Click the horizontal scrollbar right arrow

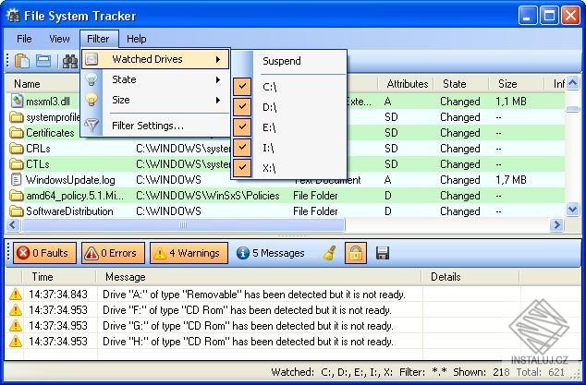tap(556, 224)
